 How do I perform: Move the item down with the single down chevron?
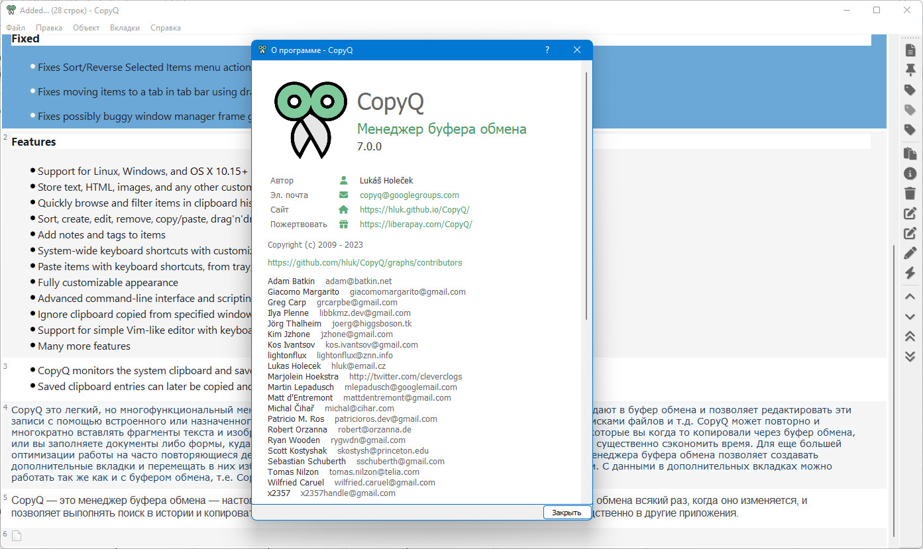910,317
